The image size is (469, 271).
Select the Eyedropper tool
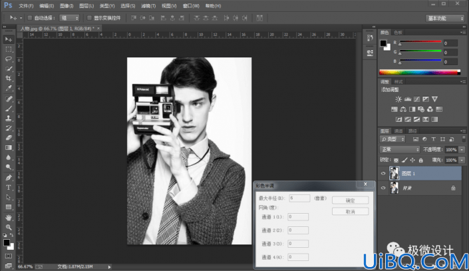tap(9, 88)
